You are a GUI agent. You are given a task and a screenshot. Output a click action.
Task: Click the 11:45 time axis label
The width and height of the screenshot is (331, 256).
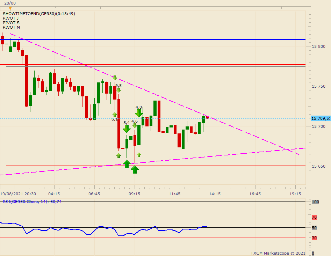pos(174,194)
